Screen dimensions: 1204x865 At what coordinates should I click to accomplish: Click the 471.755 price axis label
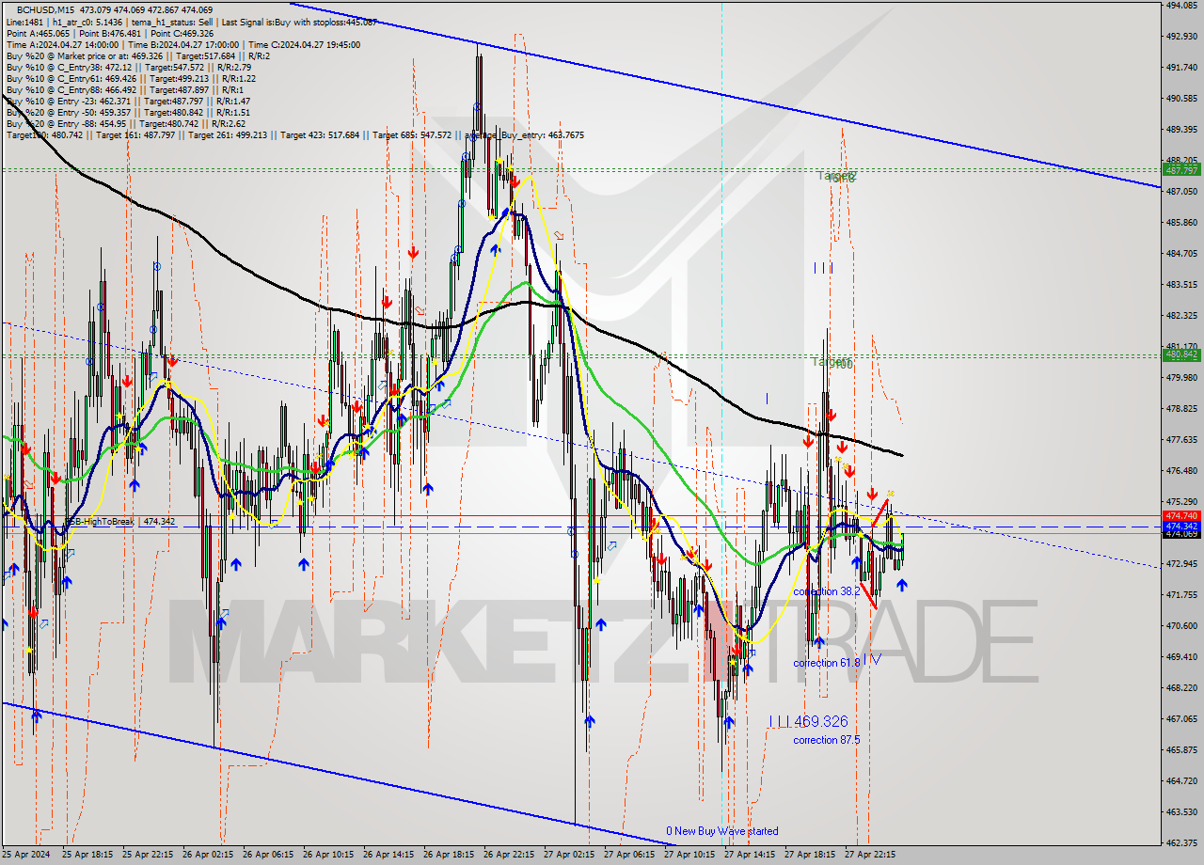[1181, 595]
